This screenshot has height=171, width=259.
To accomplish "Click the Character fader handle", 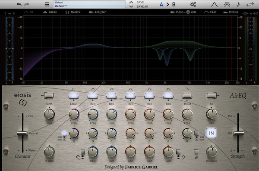I will (x=22, y=133).
